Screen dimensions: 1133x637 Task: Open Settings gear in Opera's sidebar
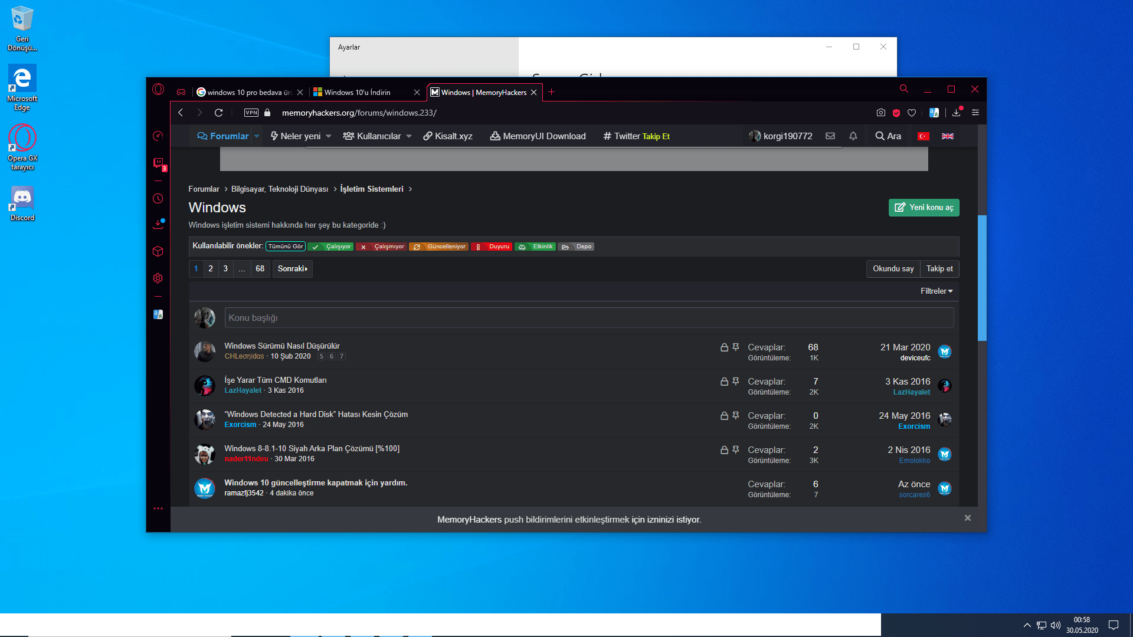coord(158,278)
